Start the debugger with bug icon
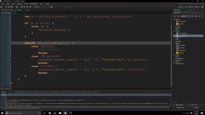Viewport: 205px width, 115px height. tap(22, 7)
